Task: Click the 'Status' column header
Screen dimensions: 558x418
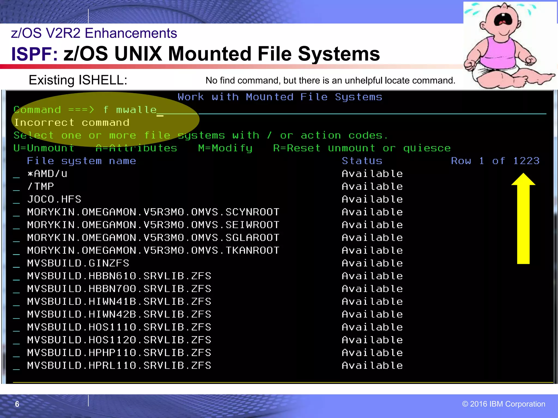Action: coord(362,161)
